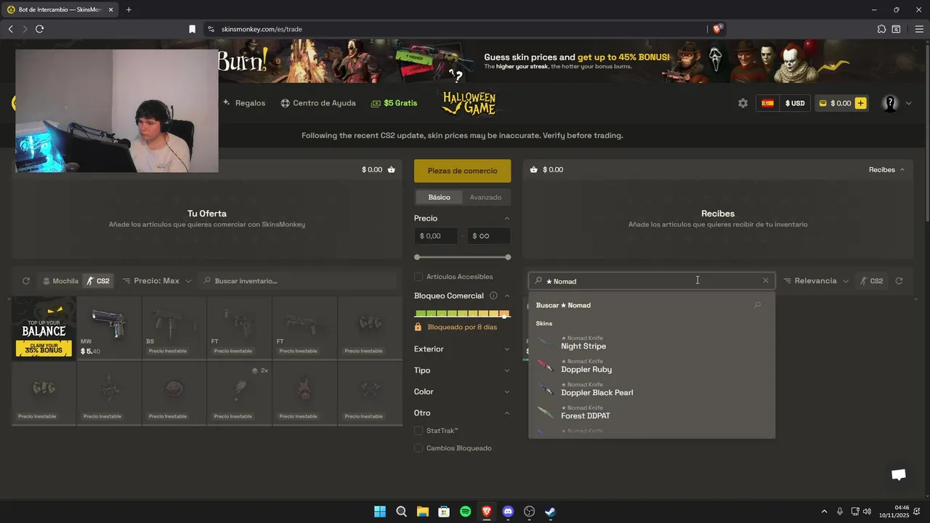Go back in the browser

tap(10, 29)
